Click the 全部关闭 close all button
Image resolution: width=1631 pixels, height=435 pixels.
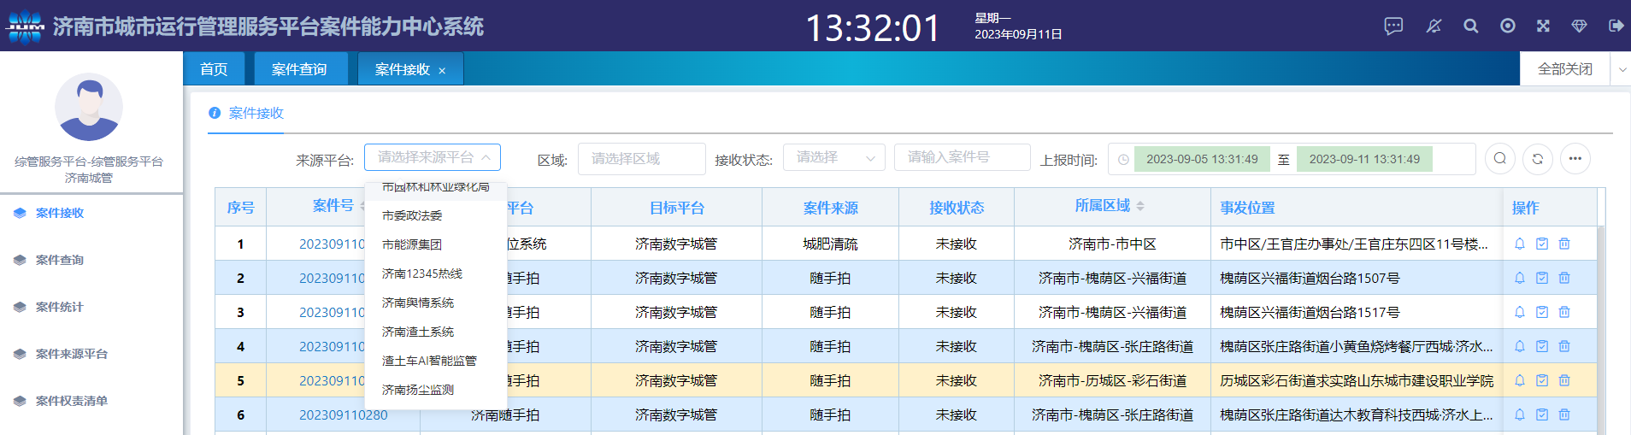pyautogui.click(x=1564, y=69)
